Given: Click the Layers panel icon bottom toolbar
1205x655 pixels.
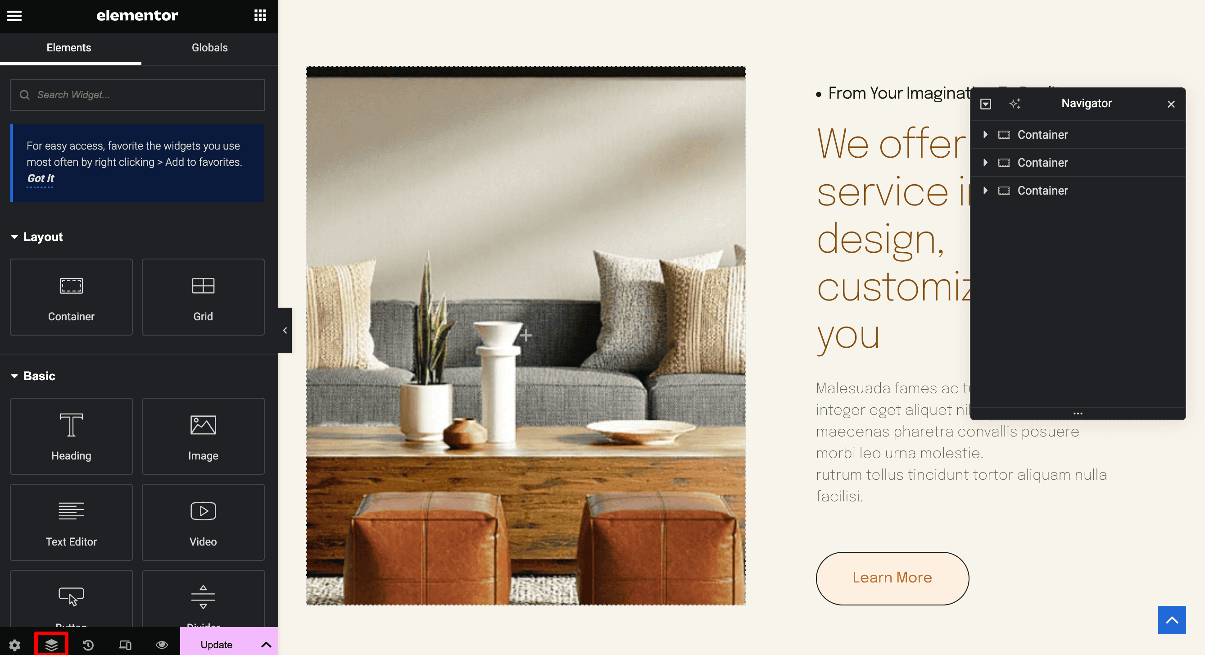Looking at the screenshot, I should tap(52, 645).
